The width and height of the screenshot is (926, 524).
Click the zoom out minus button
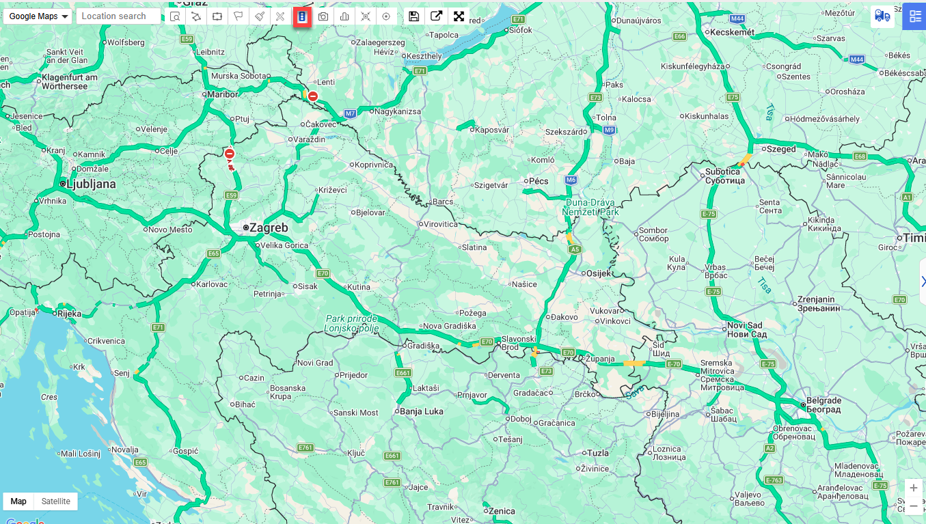[x=913, y=506]
